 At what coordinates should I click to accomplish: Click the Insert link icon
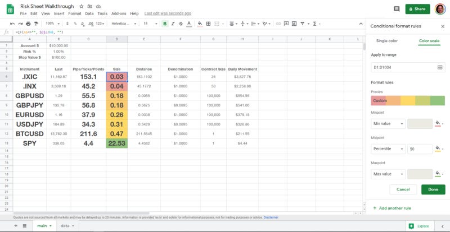pos(278,24)
